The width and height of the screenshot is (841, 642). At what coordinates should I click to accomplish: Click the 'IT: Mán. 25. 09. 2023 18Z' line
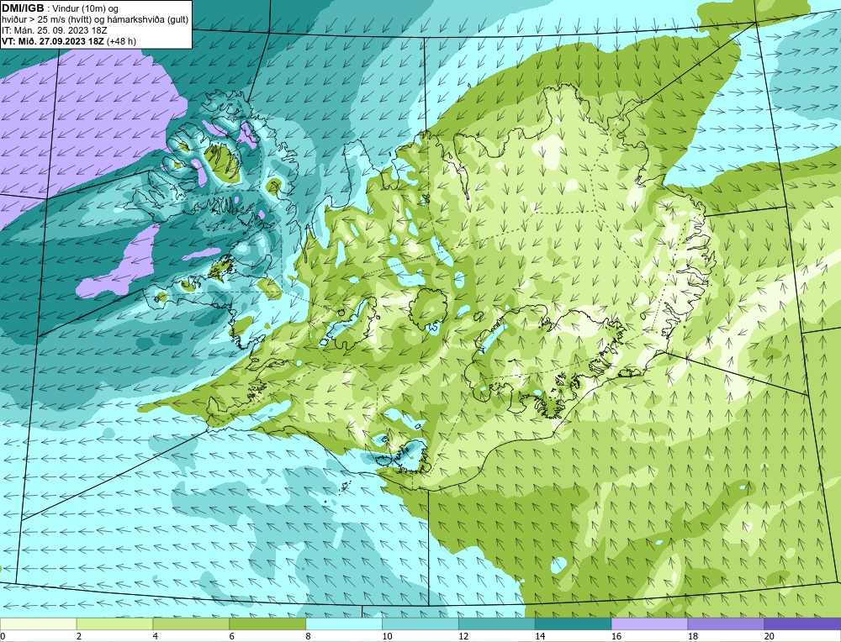(x=54, y=30)
